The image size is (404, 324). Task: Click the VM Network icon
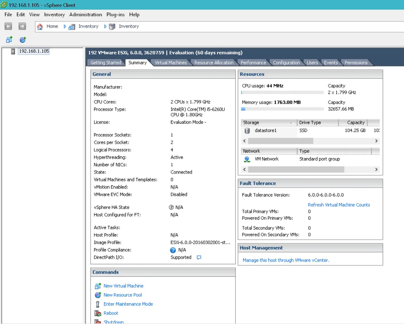[x=247, y=159]
